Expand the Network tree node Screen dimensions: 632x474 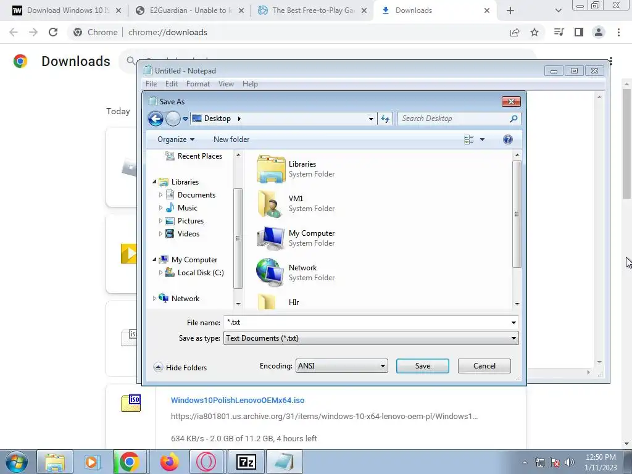(x=154, y=299)
